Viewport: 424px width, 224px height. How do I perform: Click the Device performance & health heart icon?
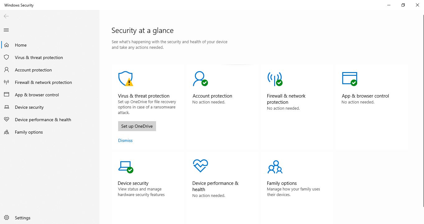6,119
